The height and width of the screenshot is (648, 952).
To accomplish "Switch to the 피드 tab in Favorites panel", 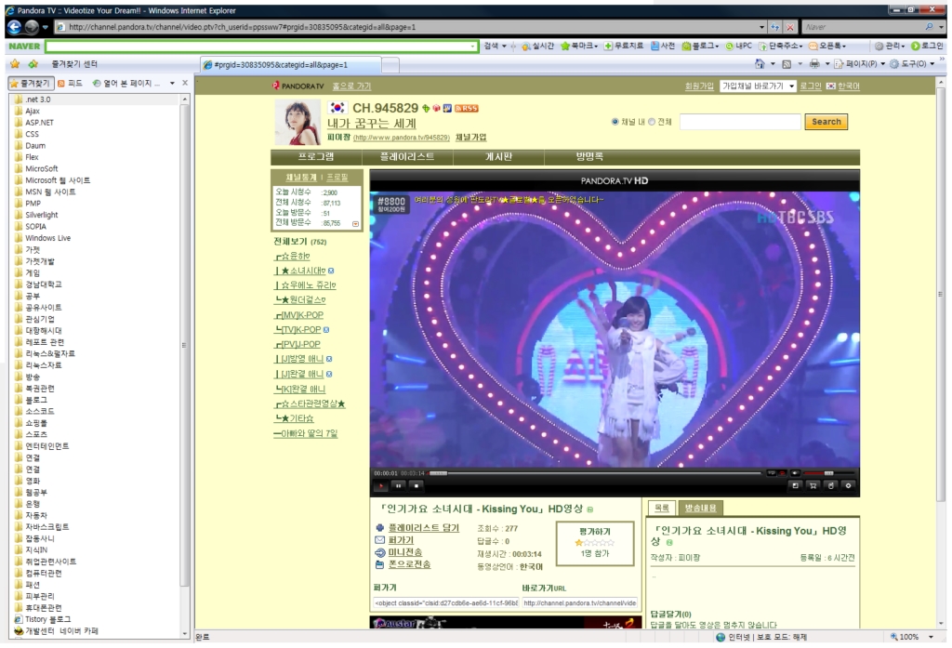I will tap(71, 83).
